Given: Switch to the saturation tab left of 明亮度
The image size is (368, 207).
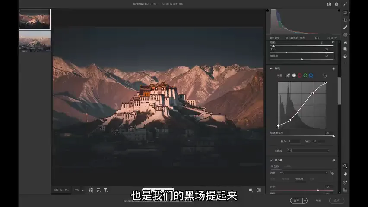Looking at the screenshot, I should tap(285, 179).
